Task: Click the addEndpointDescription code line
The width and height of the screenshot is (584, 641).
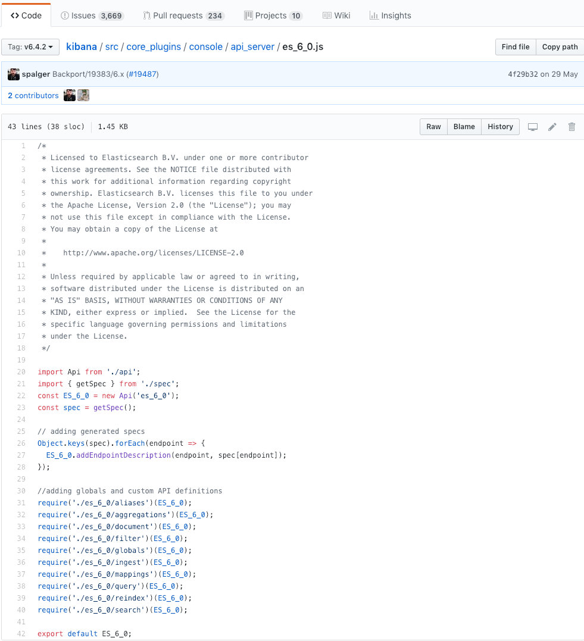Action: (x=166, y=455)
